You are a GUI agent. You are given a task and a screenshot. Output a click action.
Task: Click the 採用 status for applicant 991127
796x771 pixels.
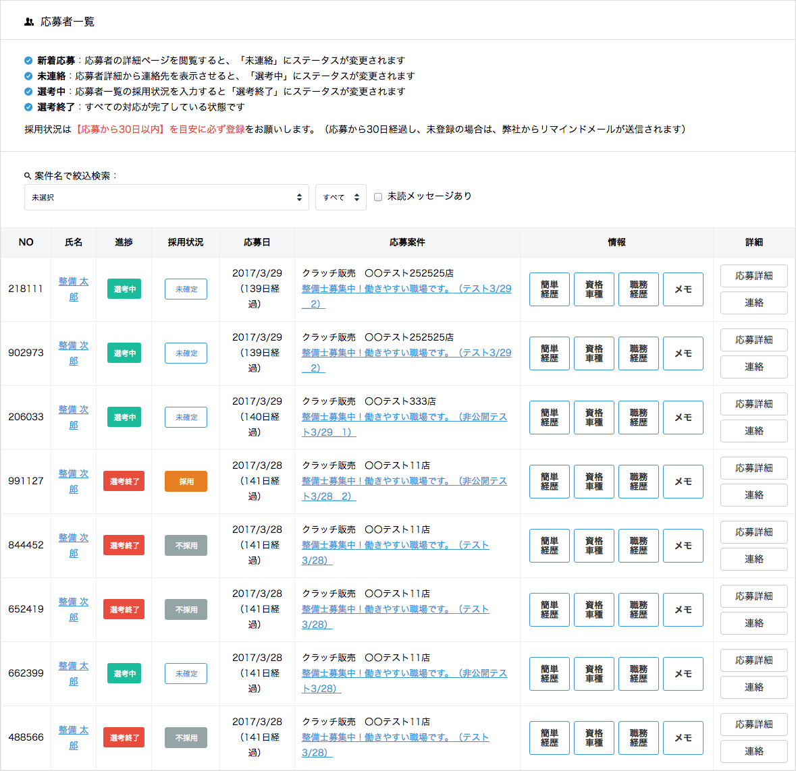tap(186, 481)
